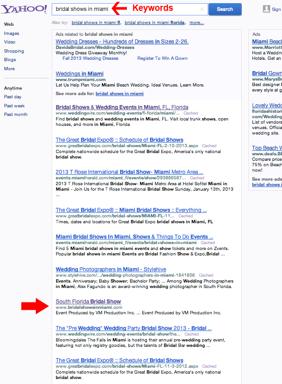
Task: Click the search input field
Action: (130, 10)
